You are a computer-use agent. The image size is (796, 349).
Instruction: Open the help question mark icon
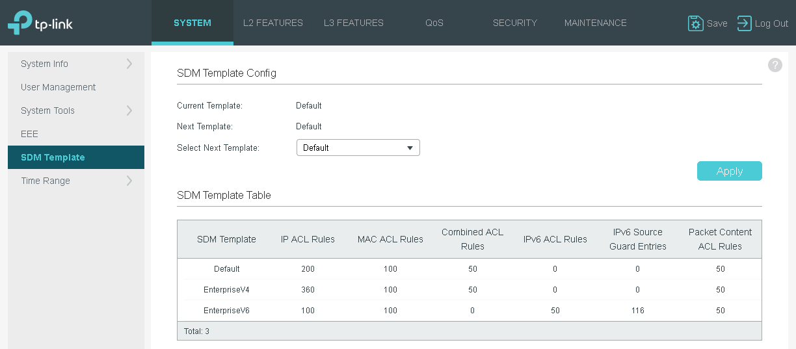pyautogui.click(x=775, y=65)
